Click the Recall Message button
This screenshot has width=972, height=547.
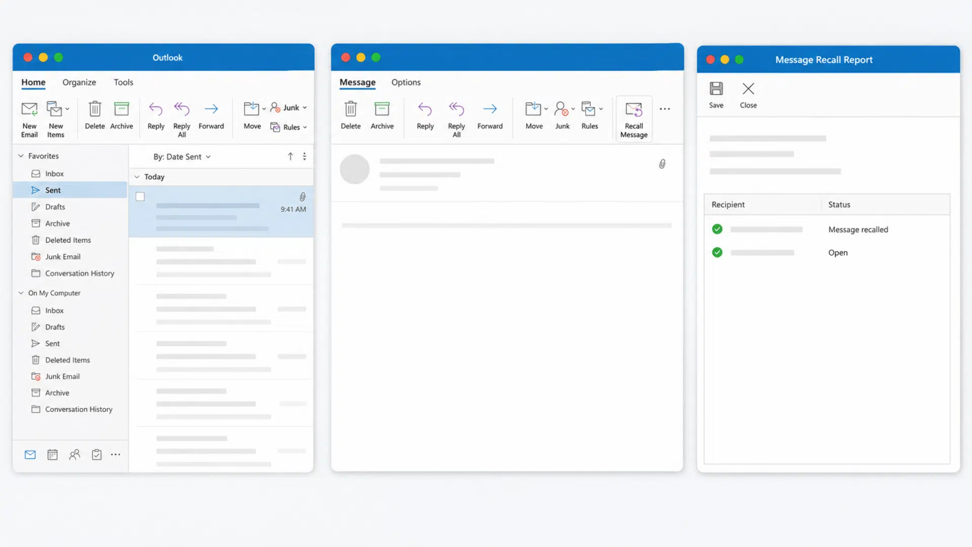point(634,120)
